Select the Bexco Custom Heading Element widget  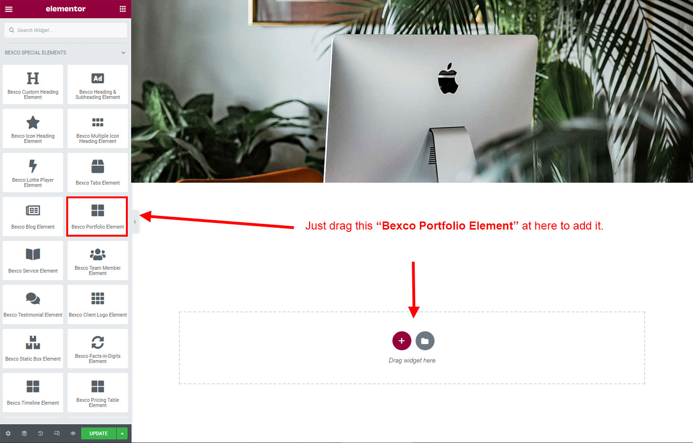pyautogui.click(x=33, y=84)
